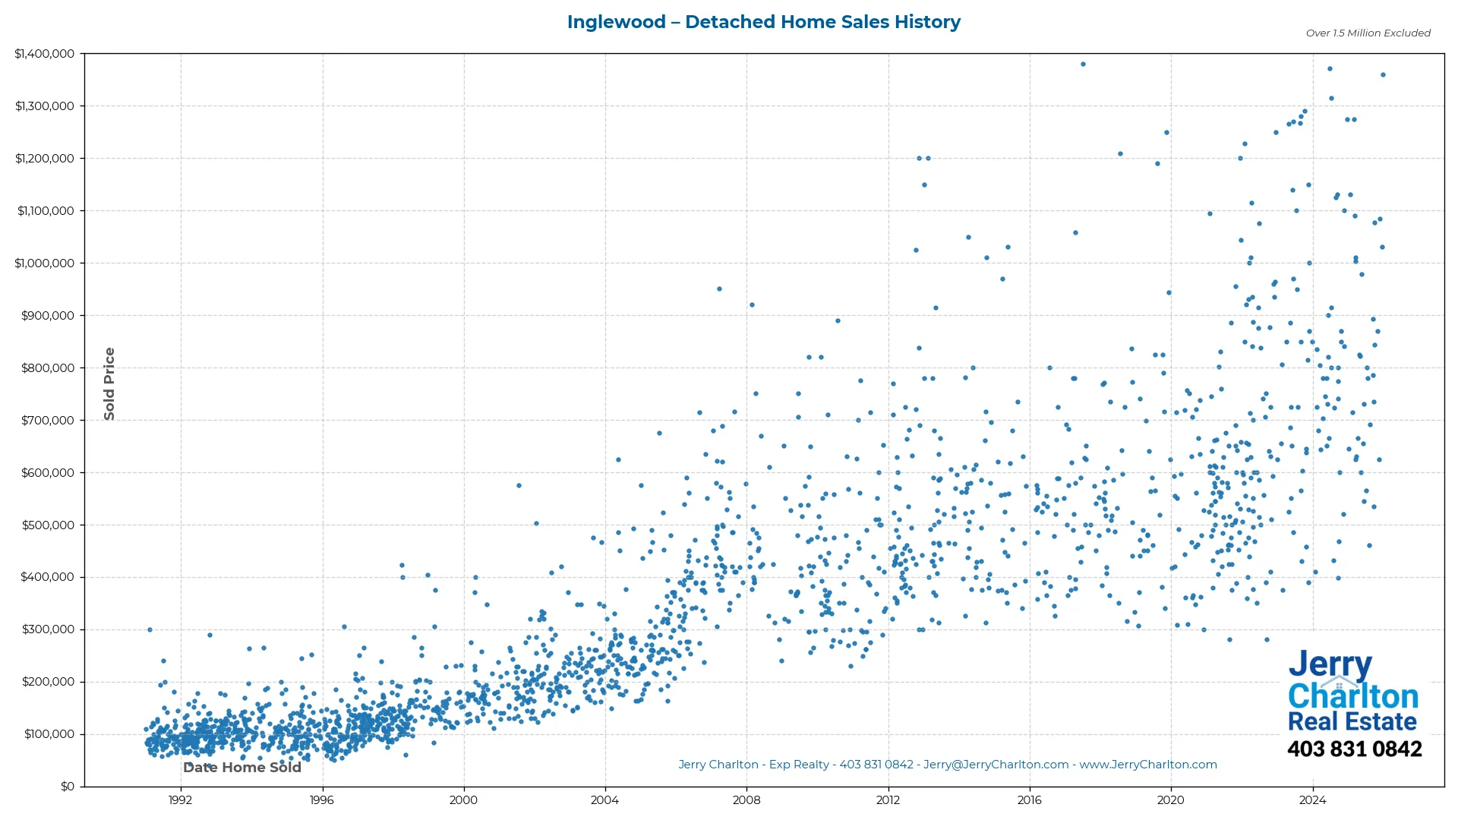Screen dimensions: 1458x820
Task: Select the $1,400,000 axis tick label
Action: [x=45, y=53]
